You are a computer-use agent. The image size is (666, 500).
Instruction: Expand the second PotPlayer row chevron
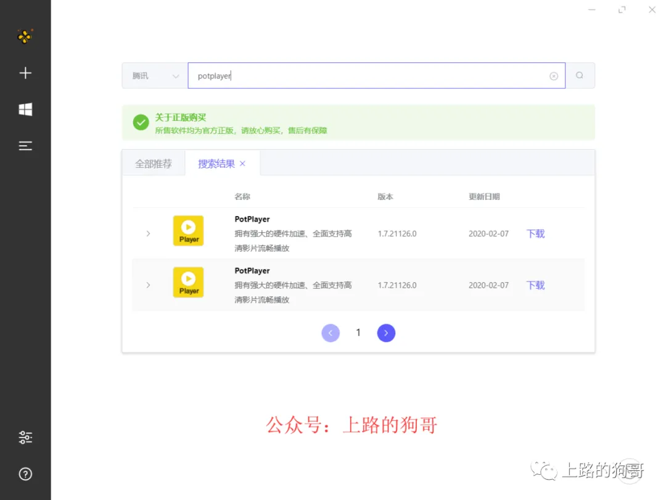[148, 285]
